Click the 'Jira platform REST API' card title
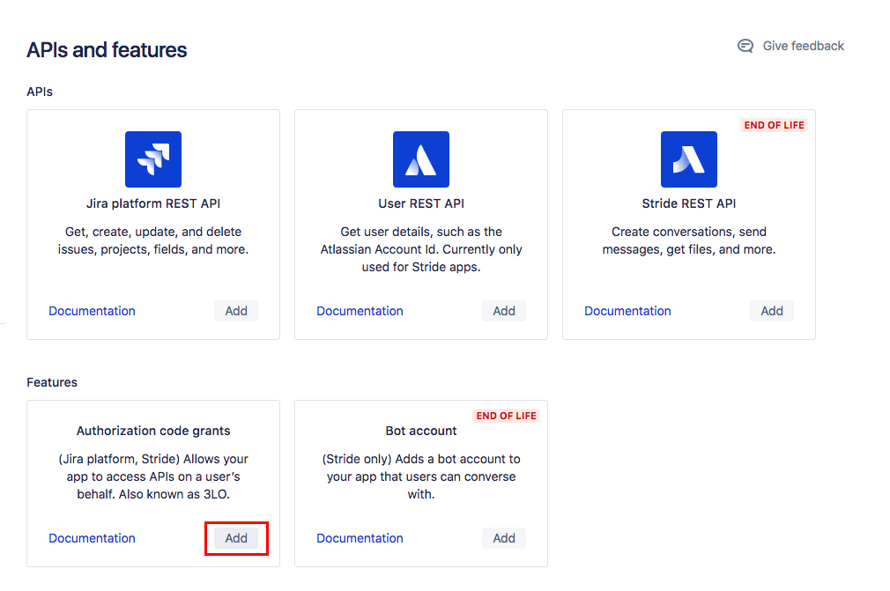 click(x=153, y=203)
